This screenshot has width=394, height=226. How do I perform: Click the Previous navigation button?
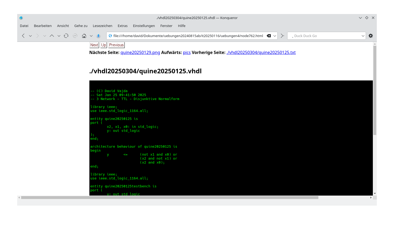116,45
